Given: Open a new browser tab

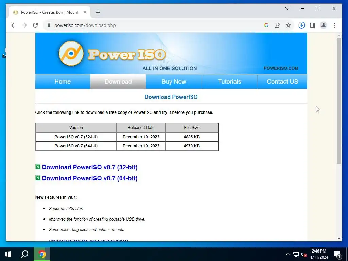Looking at the screenshot, I should (x=98, y=12).
